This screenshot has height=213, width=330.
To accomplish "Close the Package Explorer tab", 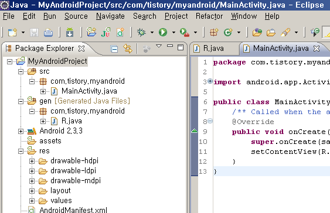I will point(81,49).
